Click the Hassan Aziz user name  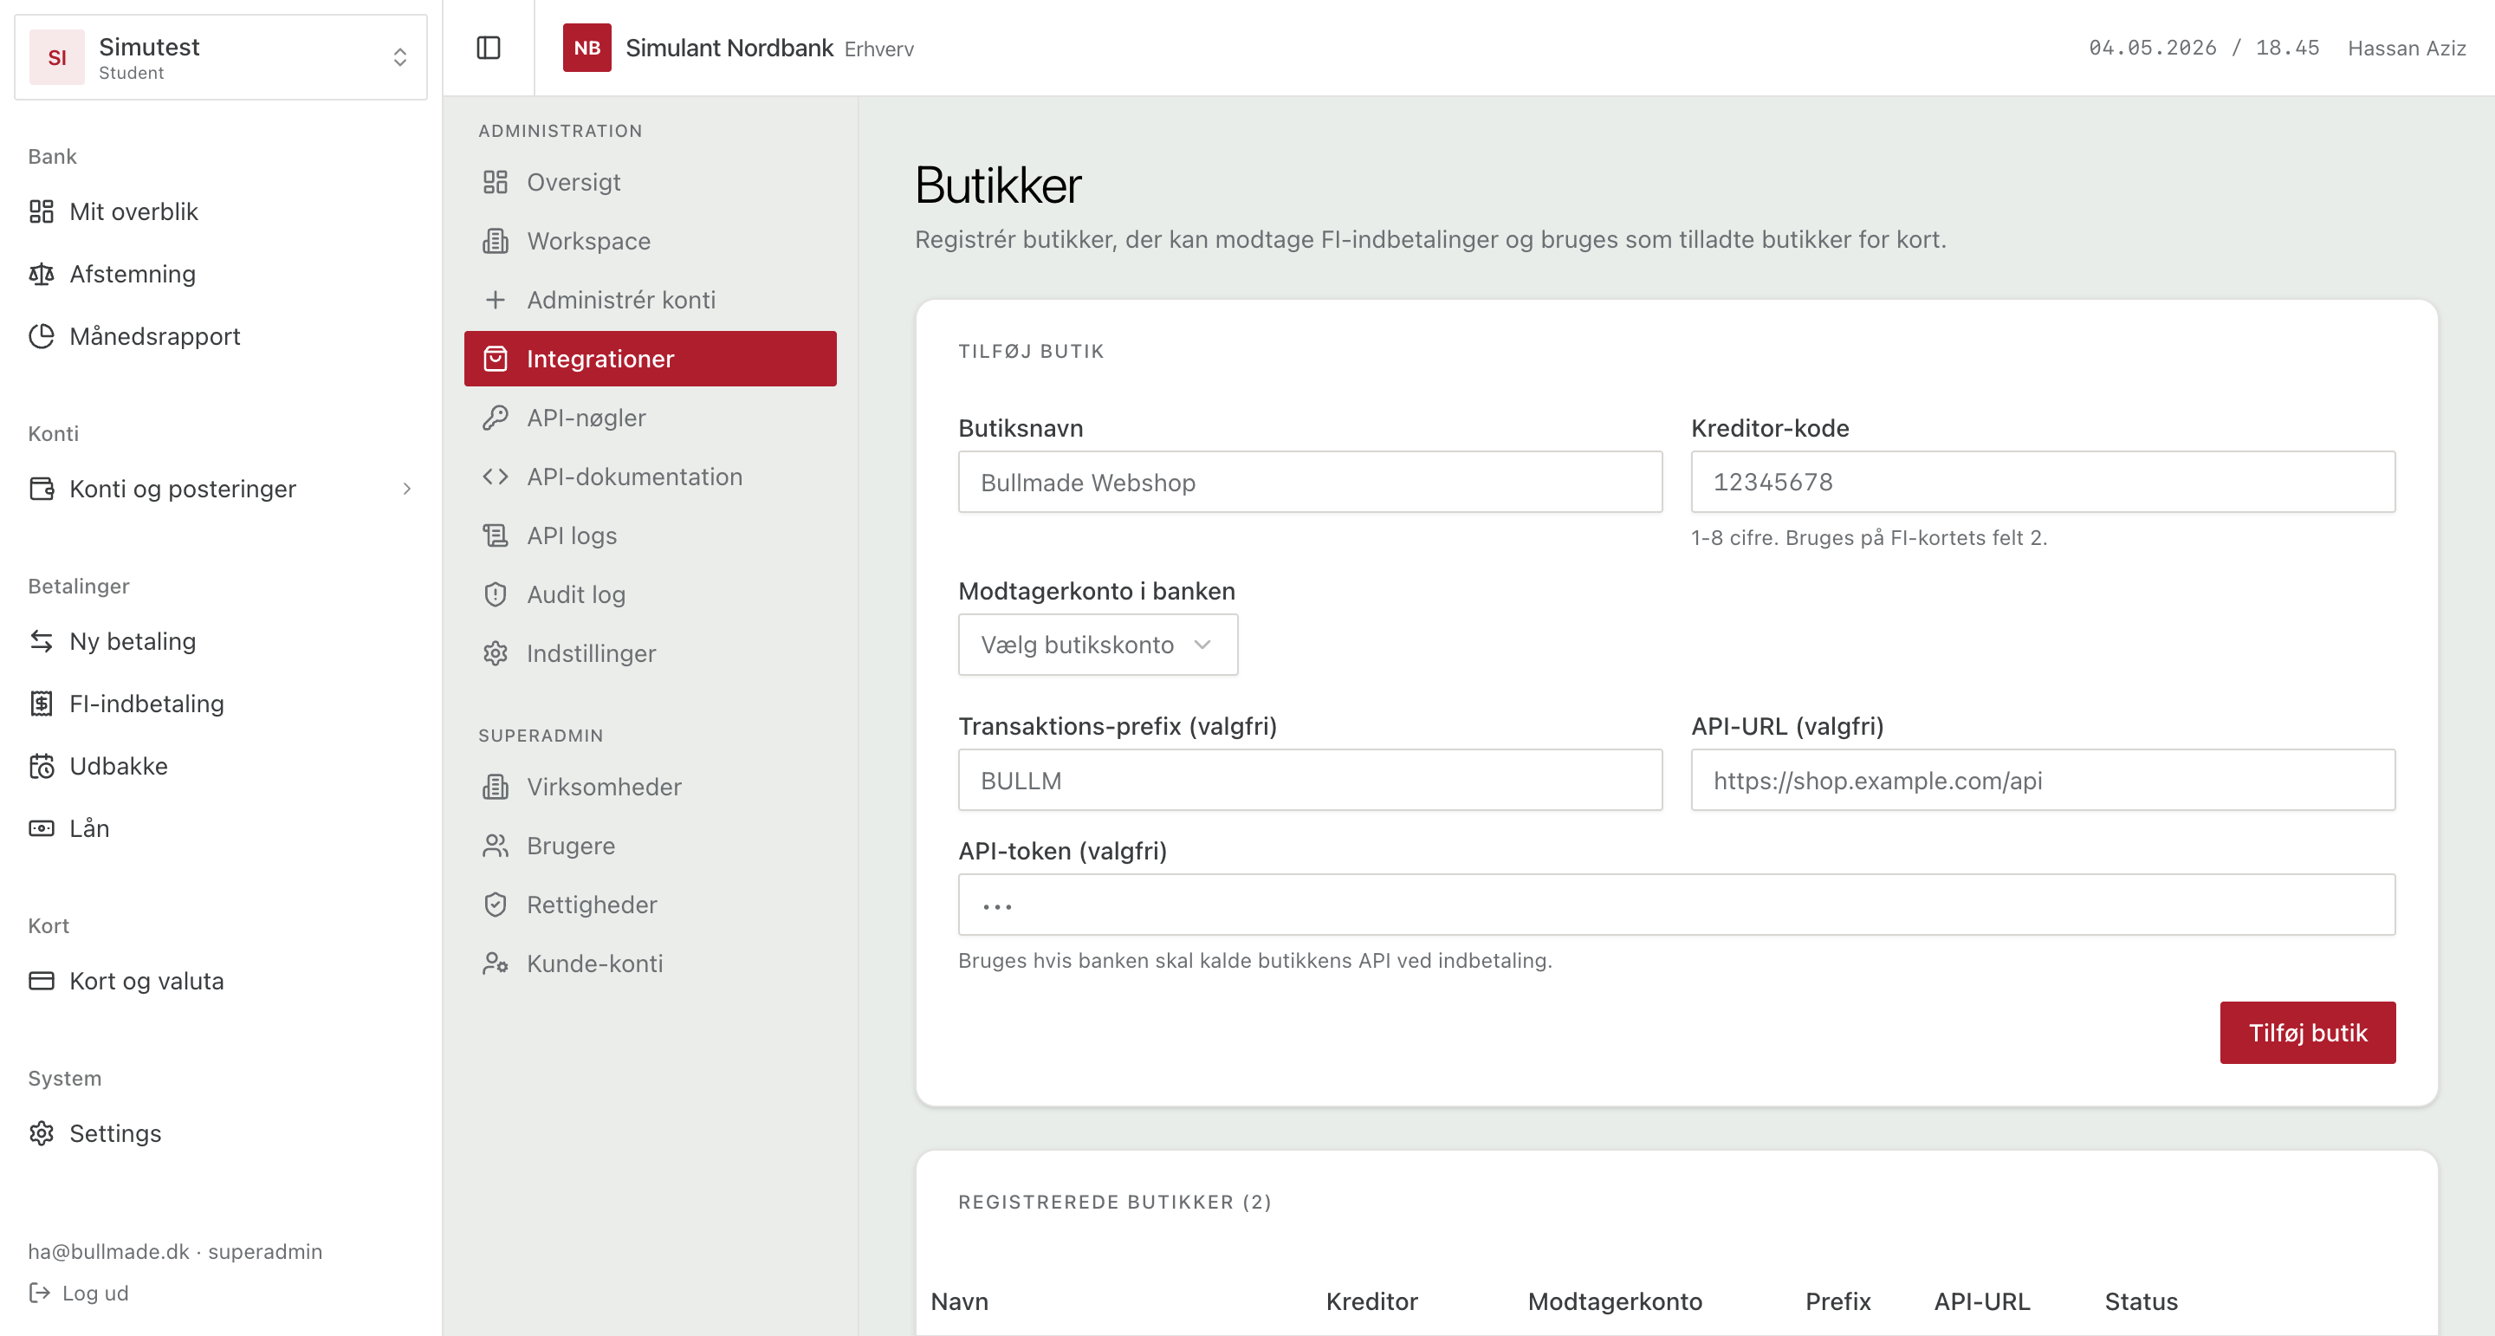click(2406, 48)
